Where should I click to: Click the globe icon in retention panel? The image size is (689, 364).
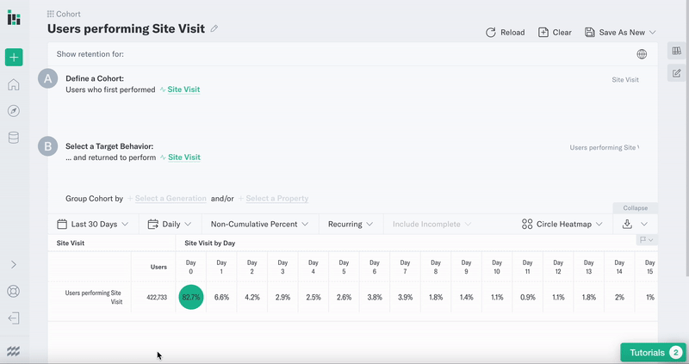[x=642, y=54]
